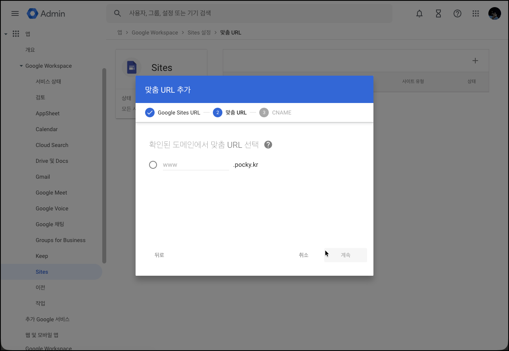Screen dimensions: 509x351
Task: Click 맞춤 URL breadcrumb
Action: [x=231, y=32]
